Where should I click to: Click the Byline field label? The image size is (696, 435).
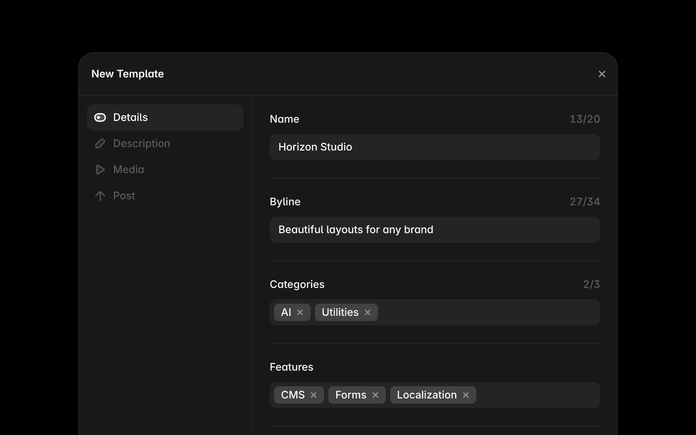pyautogui.click(x=285, y=202)
